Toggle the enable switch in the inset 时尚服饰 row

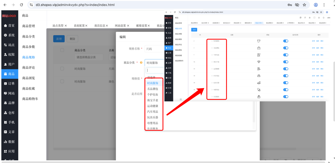(286, 41)
